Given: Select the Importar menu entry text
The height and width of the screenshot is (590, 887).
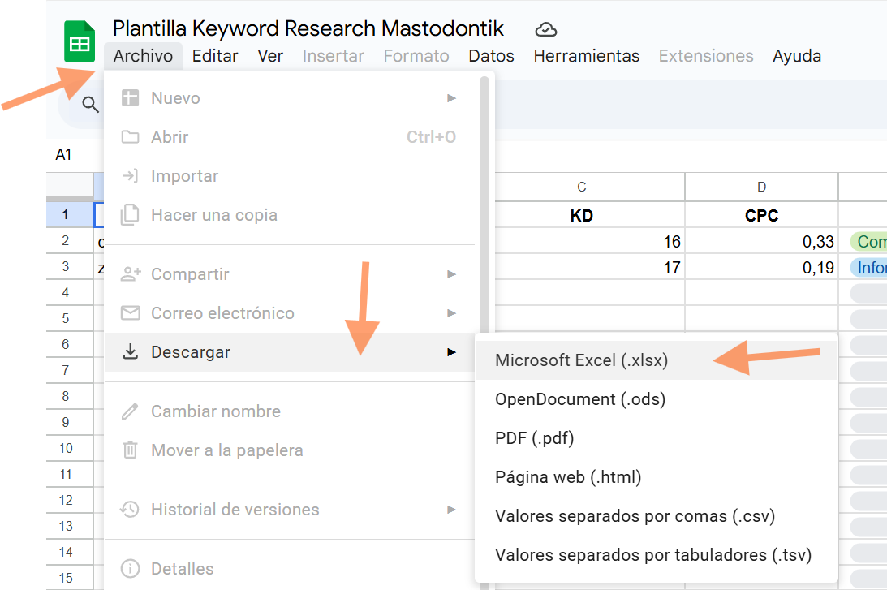Looking at the screenshot, I should [184, 176].
